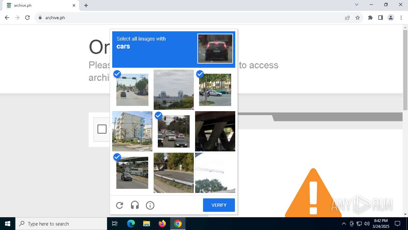Launch Firefox from taskbar
This screenshot has width=408, height=230.
pyautogui.click(x=162, y=224)
